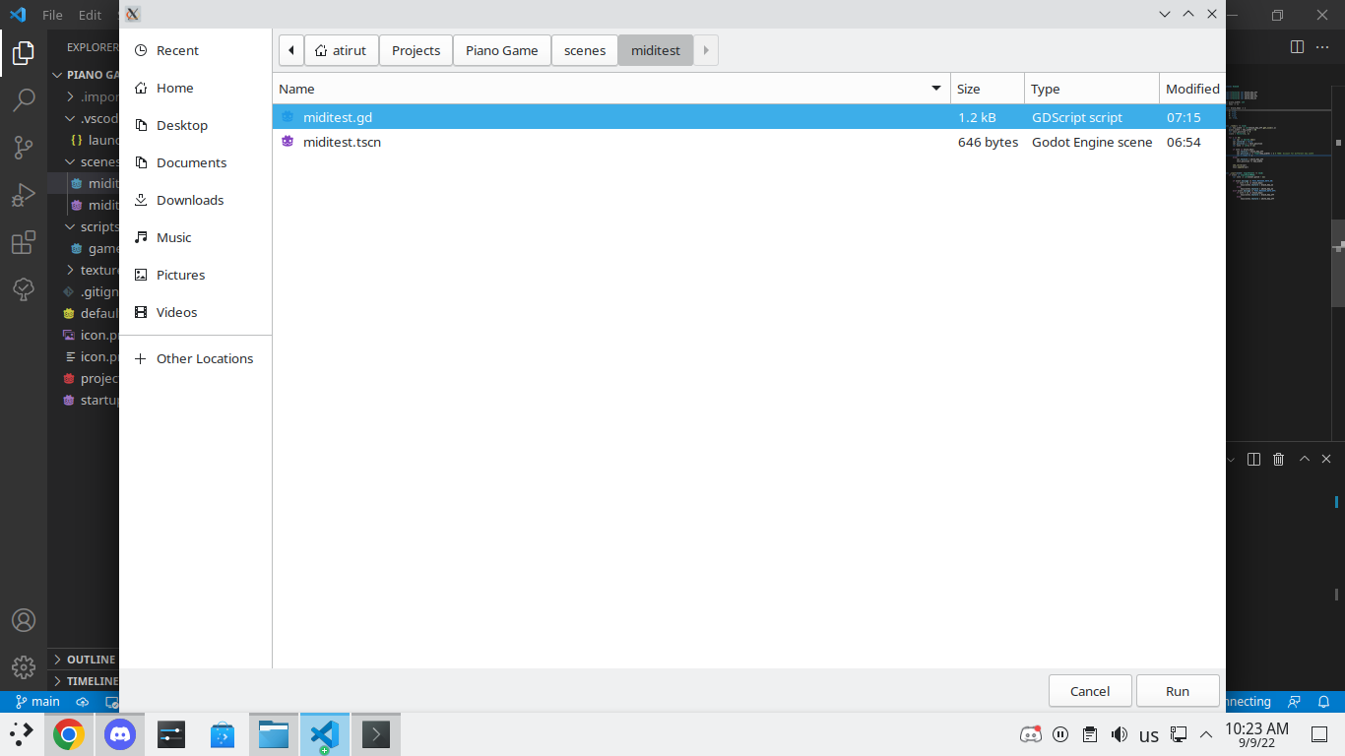This screenshot has height=756, width=1345.
Task: Open the Accounts icon in the activity bar
Action: (x=24, y=620)
